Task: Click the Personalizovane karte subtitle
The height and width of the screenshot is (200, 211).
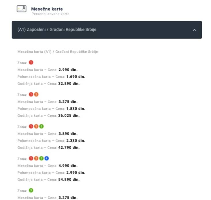Action: pyautogui.click(x=50, y=14)
